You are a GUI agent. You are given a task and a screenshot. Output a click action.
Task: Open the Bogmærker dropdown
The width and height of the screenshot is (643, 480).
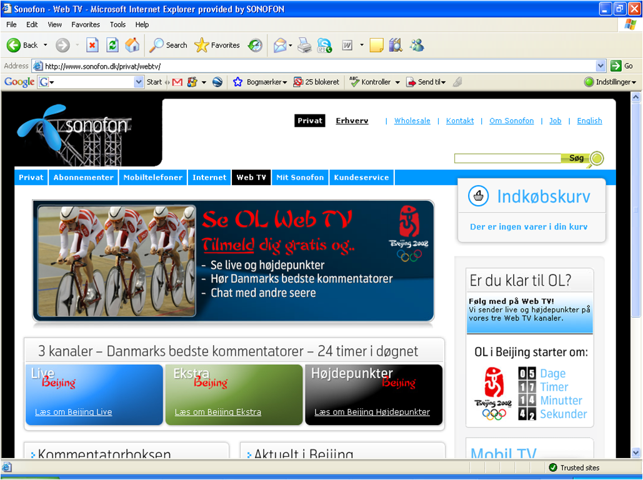point(267,82)
